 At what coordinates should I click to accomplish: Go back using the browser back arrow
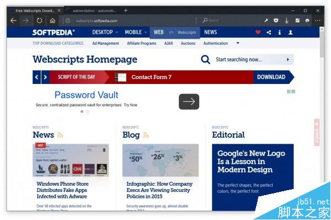coord(13,20)
